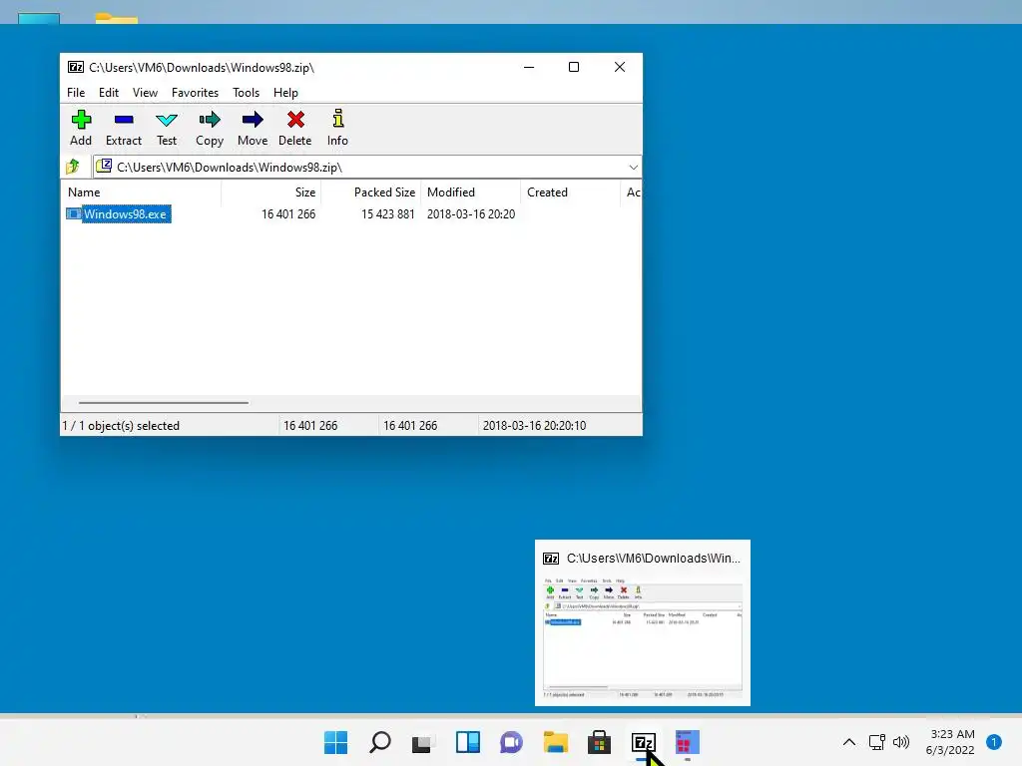Select the Windows98.exe file name
Image resolution: width=1022 pixels, height=766 pixels.
tap(125, 214)
